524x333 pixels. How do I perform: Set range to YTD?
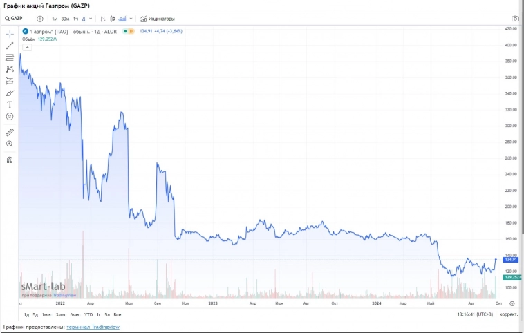click(x=88, y=314)
